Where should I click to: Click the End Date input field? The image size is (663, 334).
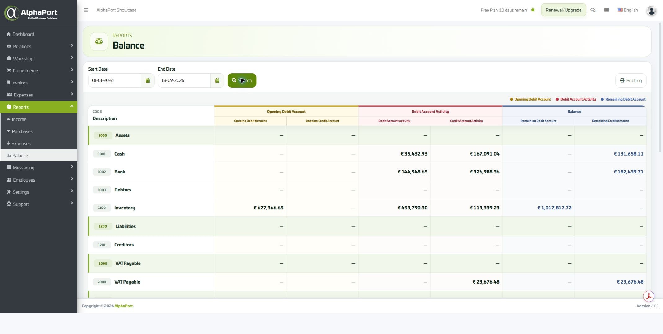(x=184, y=80)
